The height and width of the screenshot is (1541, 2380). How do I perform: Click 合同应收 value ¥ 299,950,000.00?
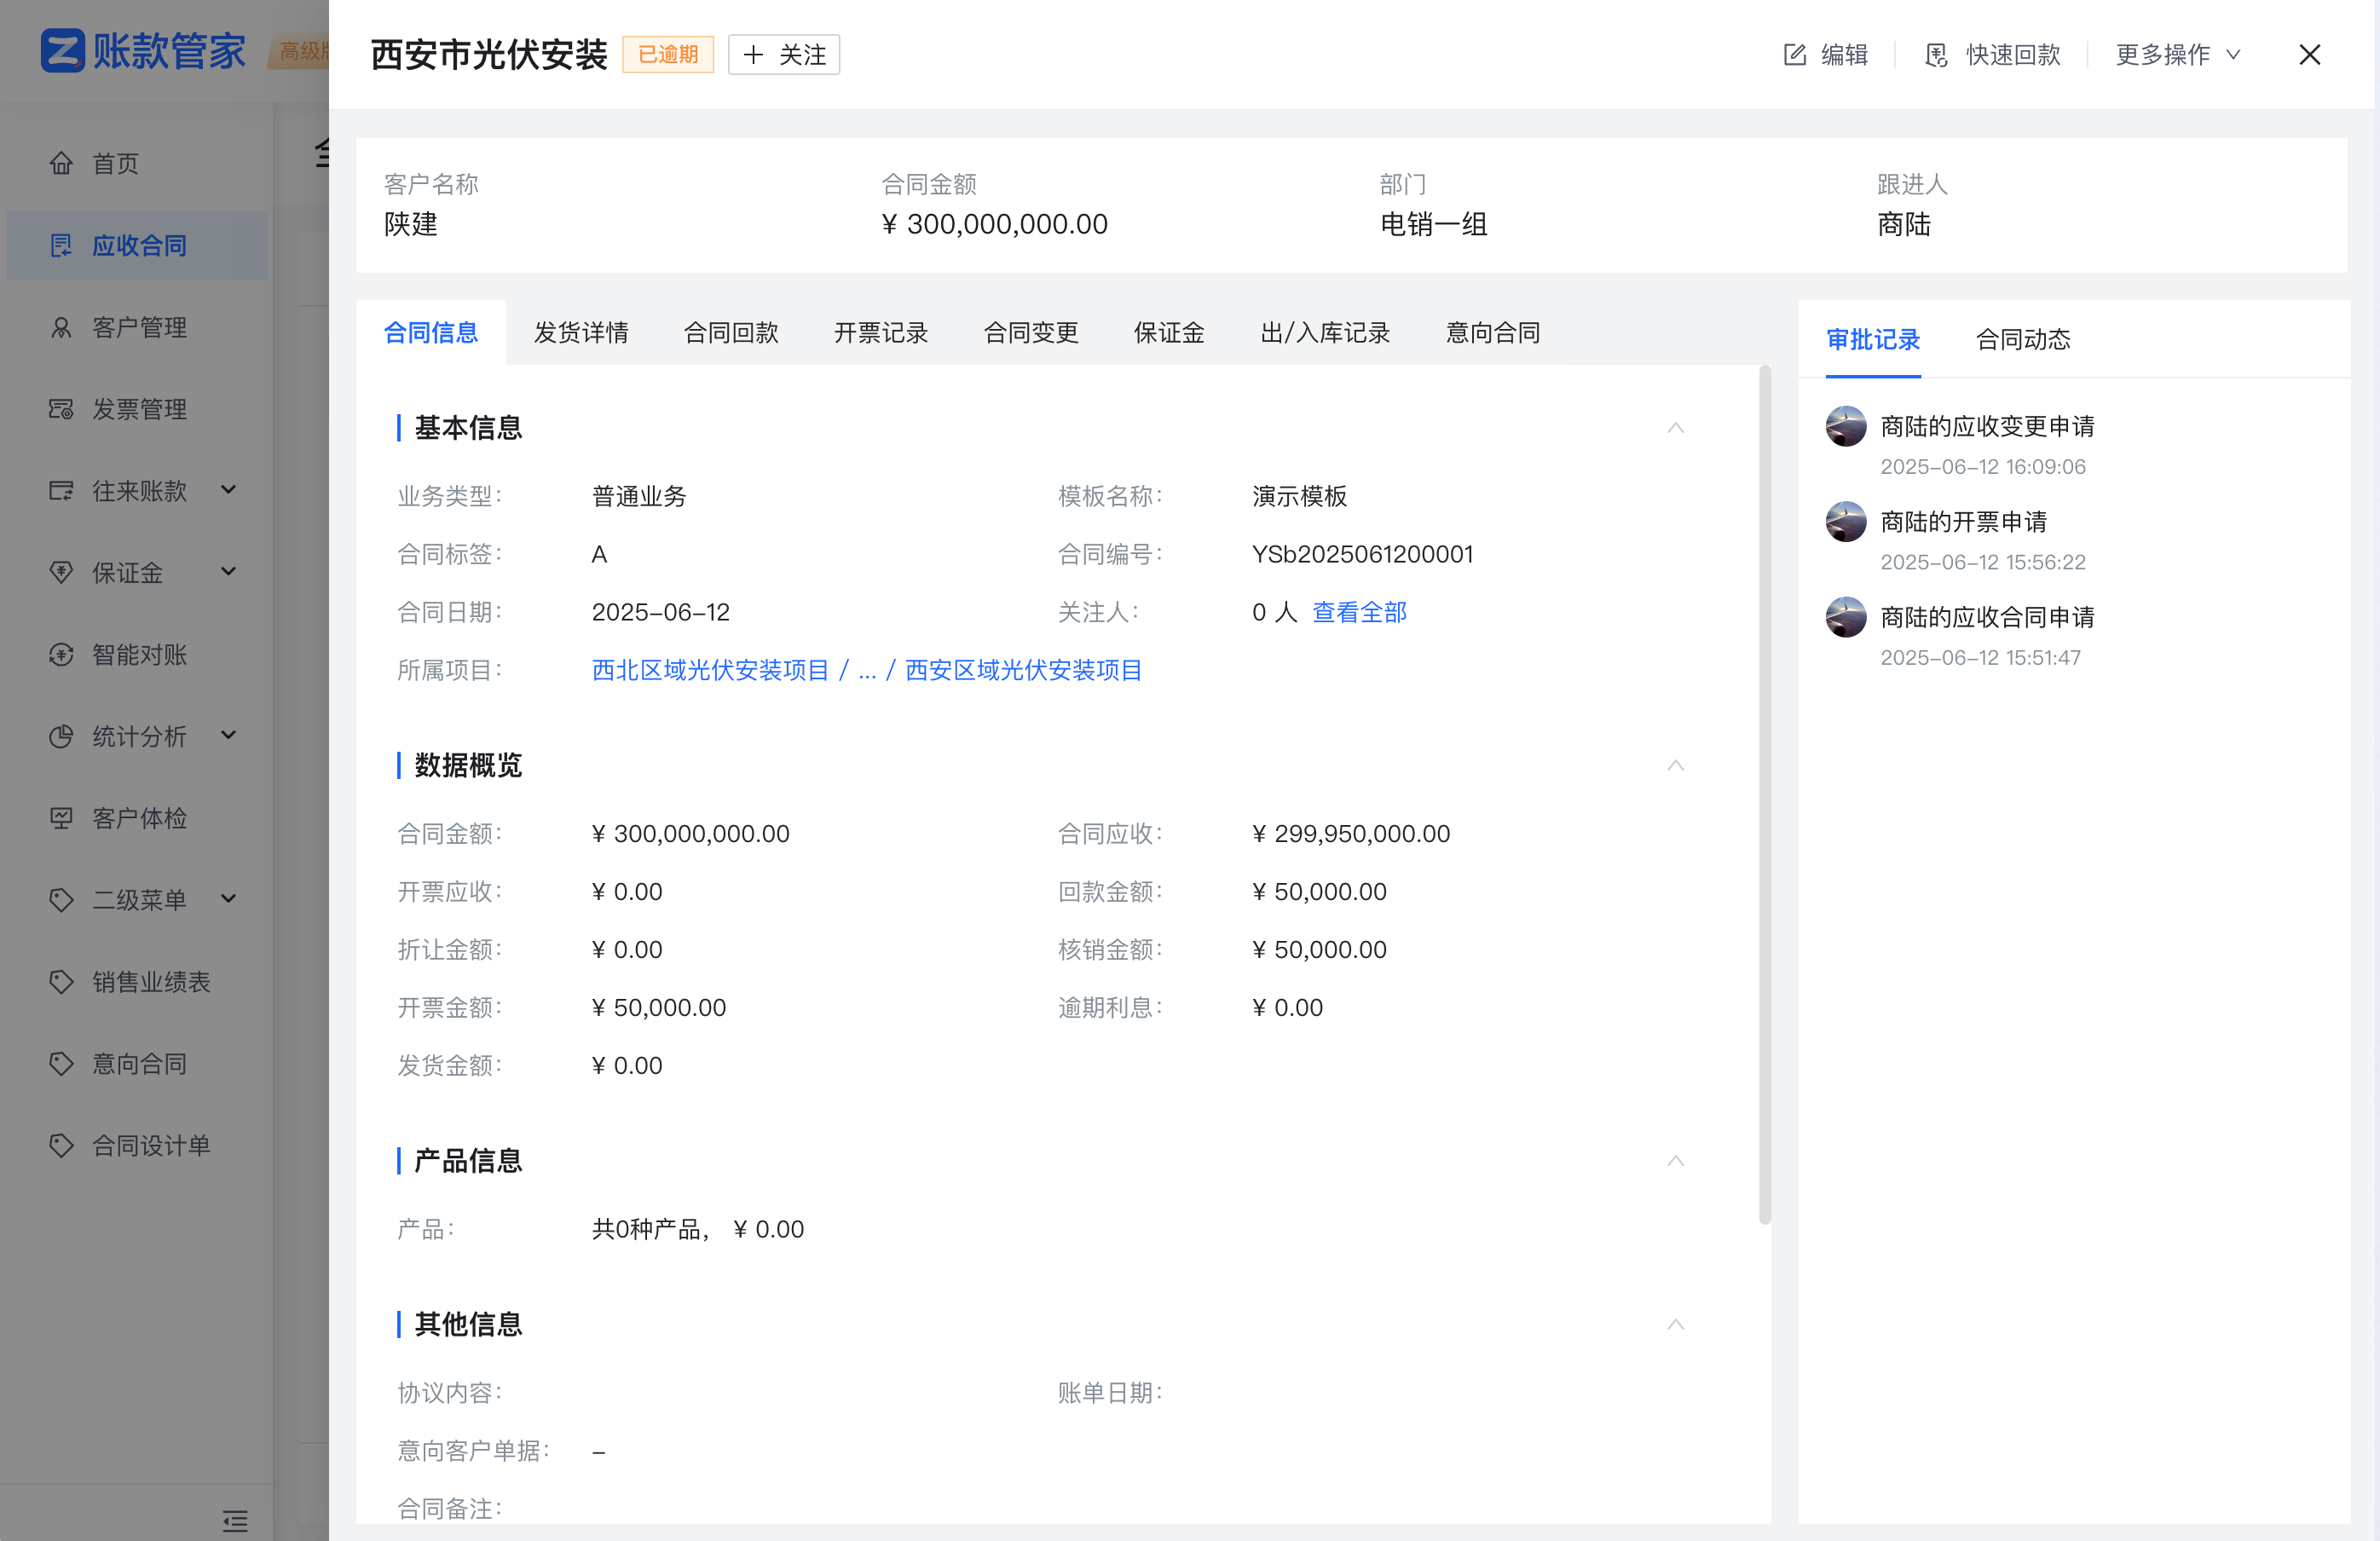(x=1350, y=834)
